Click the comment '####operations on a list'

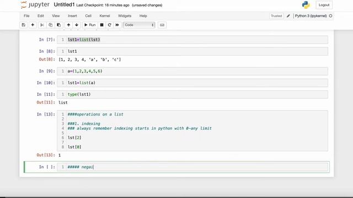point(95,114)
